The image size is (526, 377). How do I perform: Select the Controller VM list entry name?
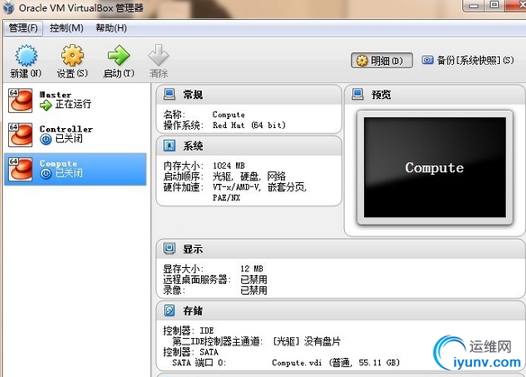click(66, 129)
